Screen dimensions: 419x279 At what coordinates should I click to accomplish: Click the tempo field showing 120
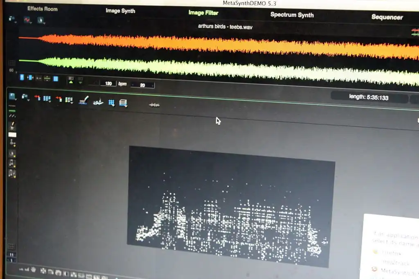(x=108, y=83)
